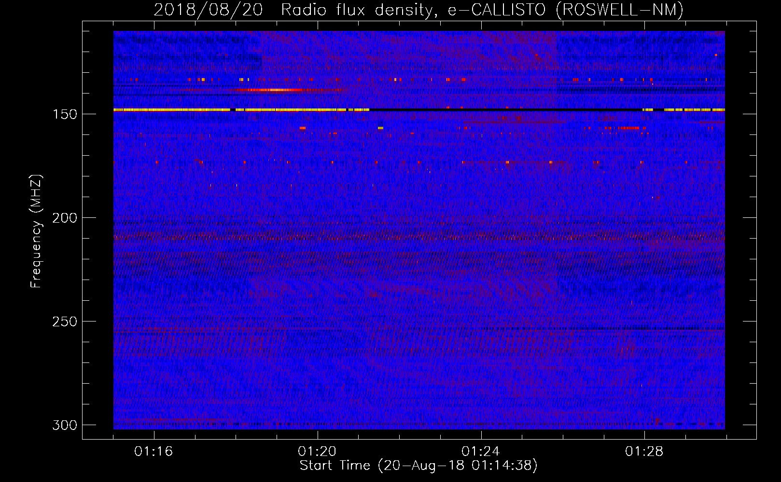Image resolution: width=781 pixels, height=482 pixels.
Task: Click the 250 frequency tick label
Action: [65, 321]
